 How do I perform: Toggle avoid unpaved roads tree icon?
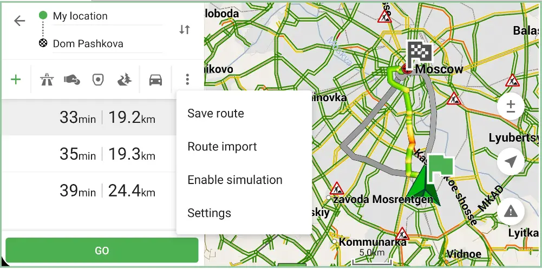(125, 80)
